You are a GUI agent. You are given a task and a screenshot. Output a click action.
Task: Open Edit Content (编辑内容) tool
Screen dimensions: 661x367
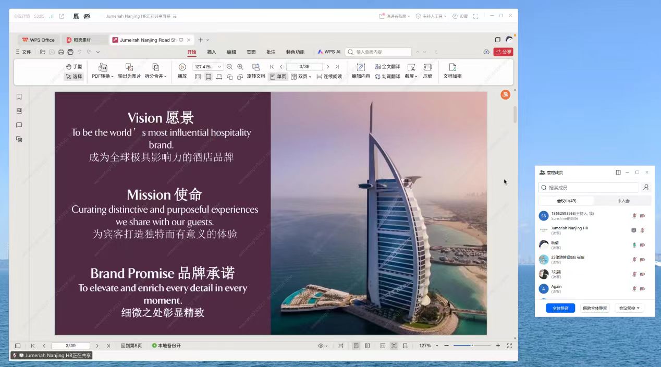(x=361, y=71)
